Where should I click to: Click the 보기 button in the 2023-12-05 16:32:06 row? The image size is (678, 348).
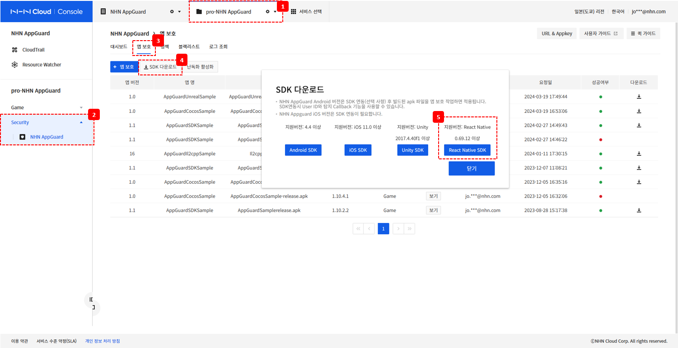tap(433, 196)
